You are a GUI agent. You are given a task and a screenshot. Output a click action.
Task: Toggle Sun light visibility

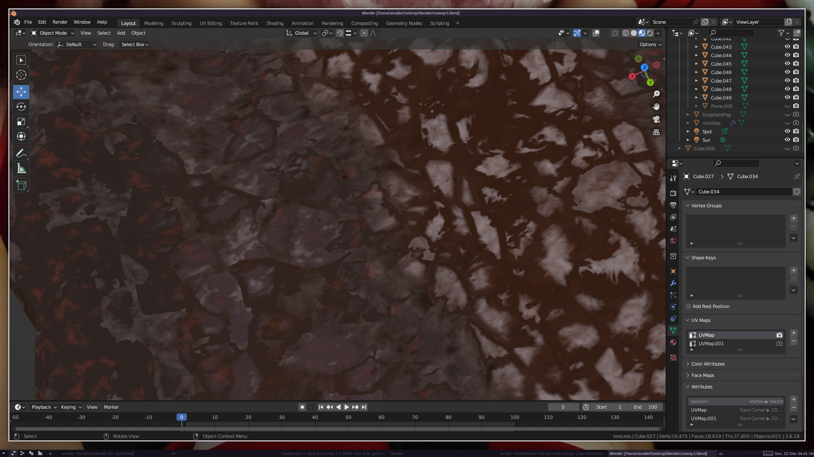click(787, 140)
